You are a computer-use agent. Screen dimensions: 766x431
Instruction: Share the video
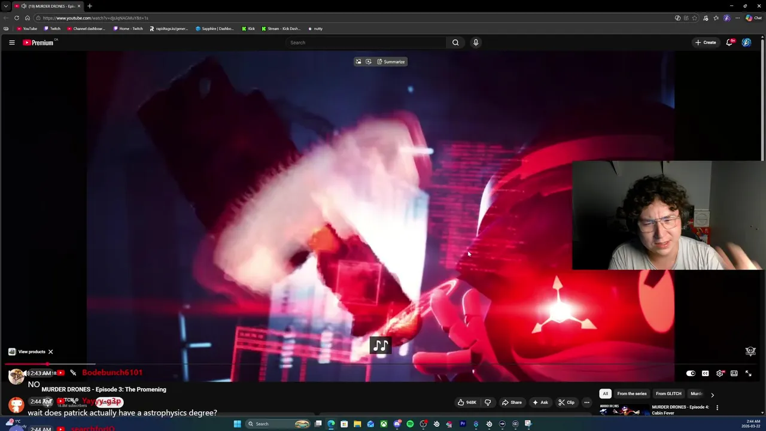point(512,402)
